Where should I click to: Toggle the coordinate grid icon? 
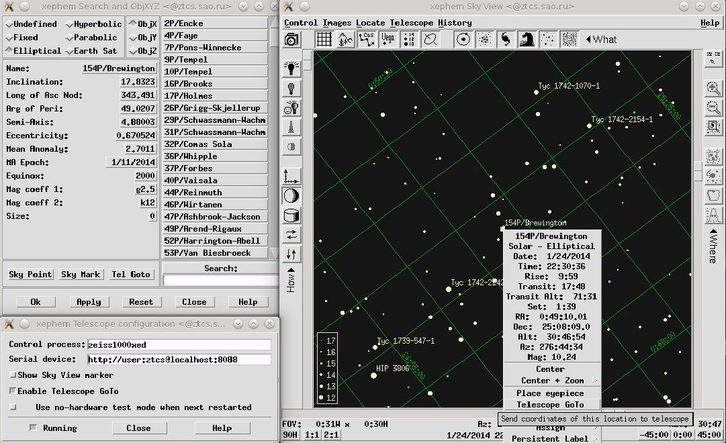(x=324, y=40)
